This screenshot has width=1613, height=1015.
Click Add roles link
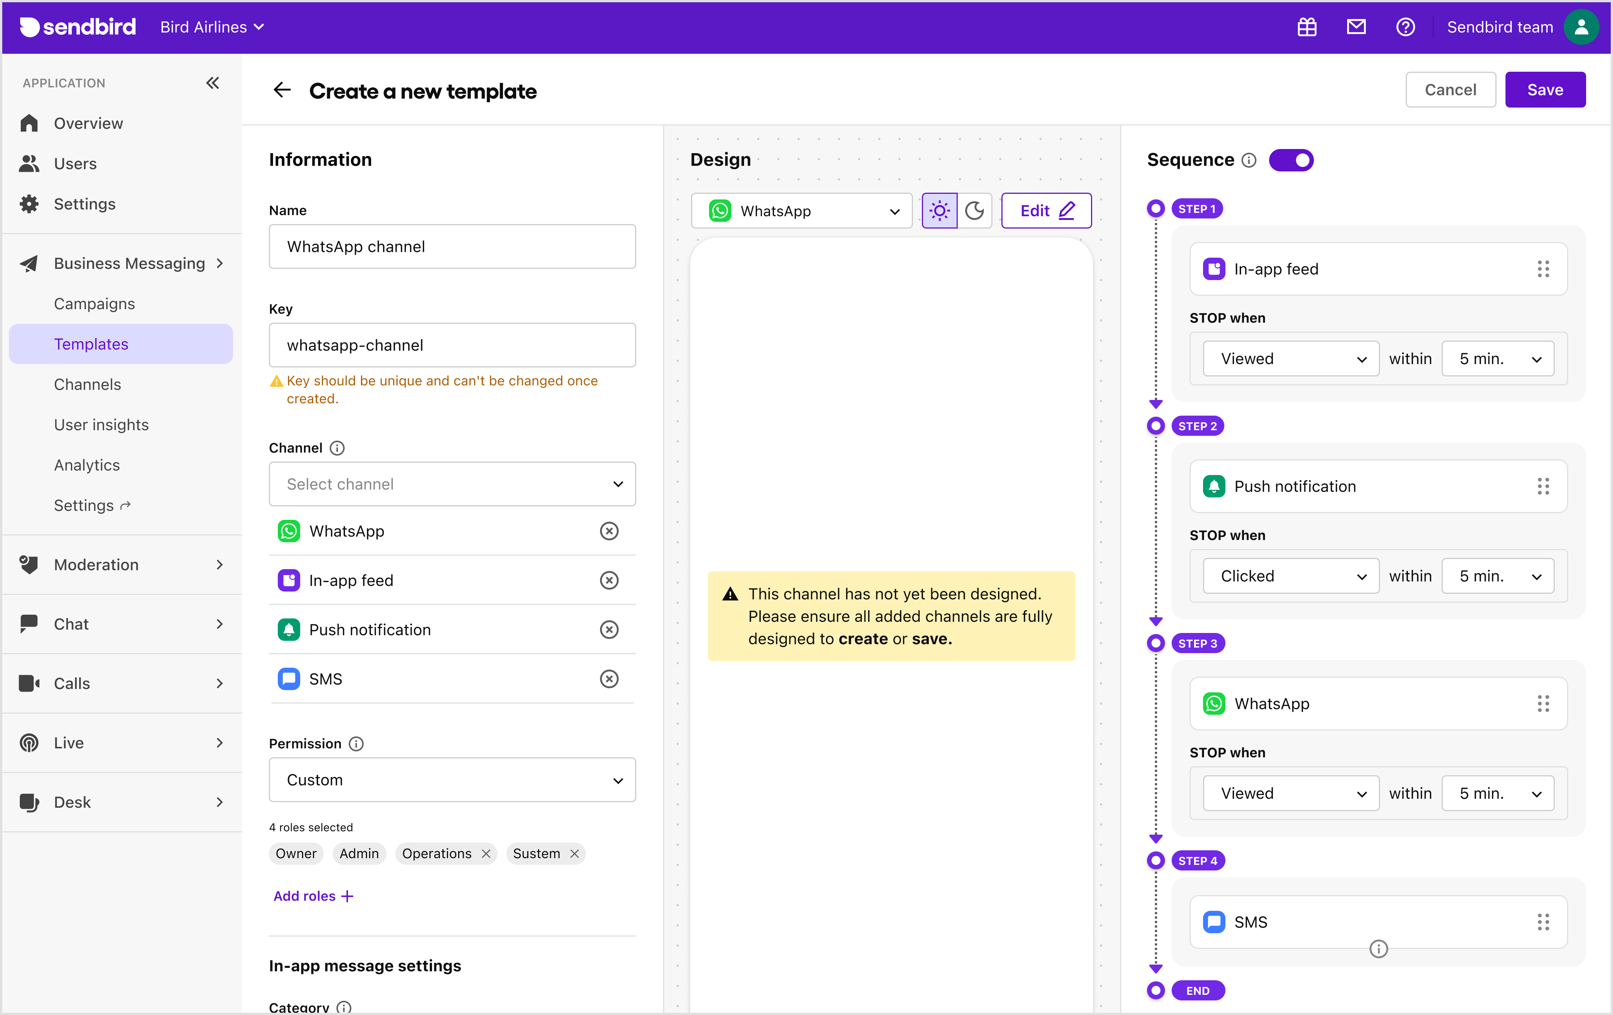(x=314, y=896)
